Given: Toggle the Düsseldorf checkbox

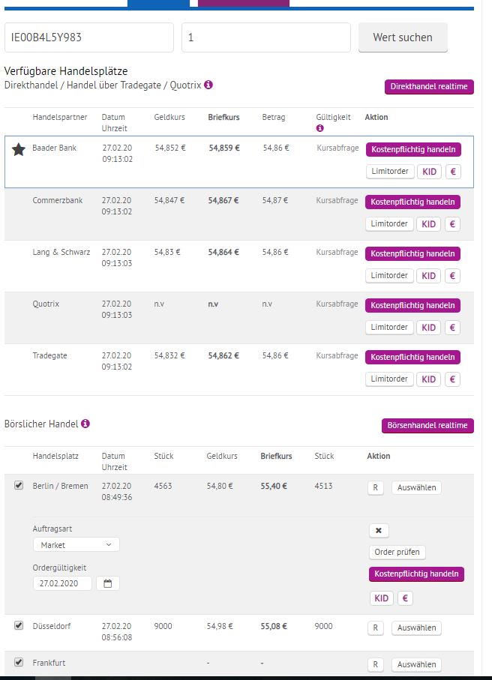Looking at the screenshot, I should point(19,625).
